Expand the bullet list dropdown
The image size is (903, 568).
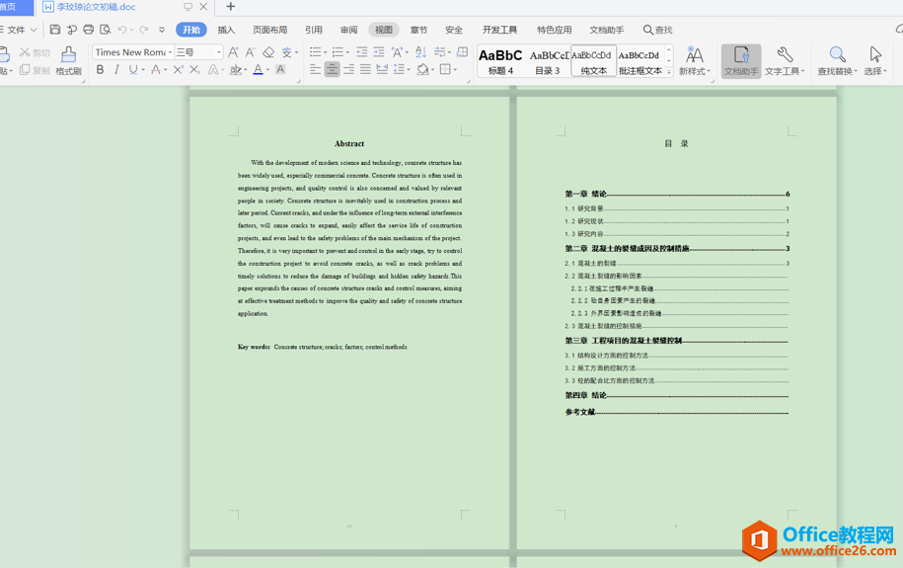[x=325, y=52]
